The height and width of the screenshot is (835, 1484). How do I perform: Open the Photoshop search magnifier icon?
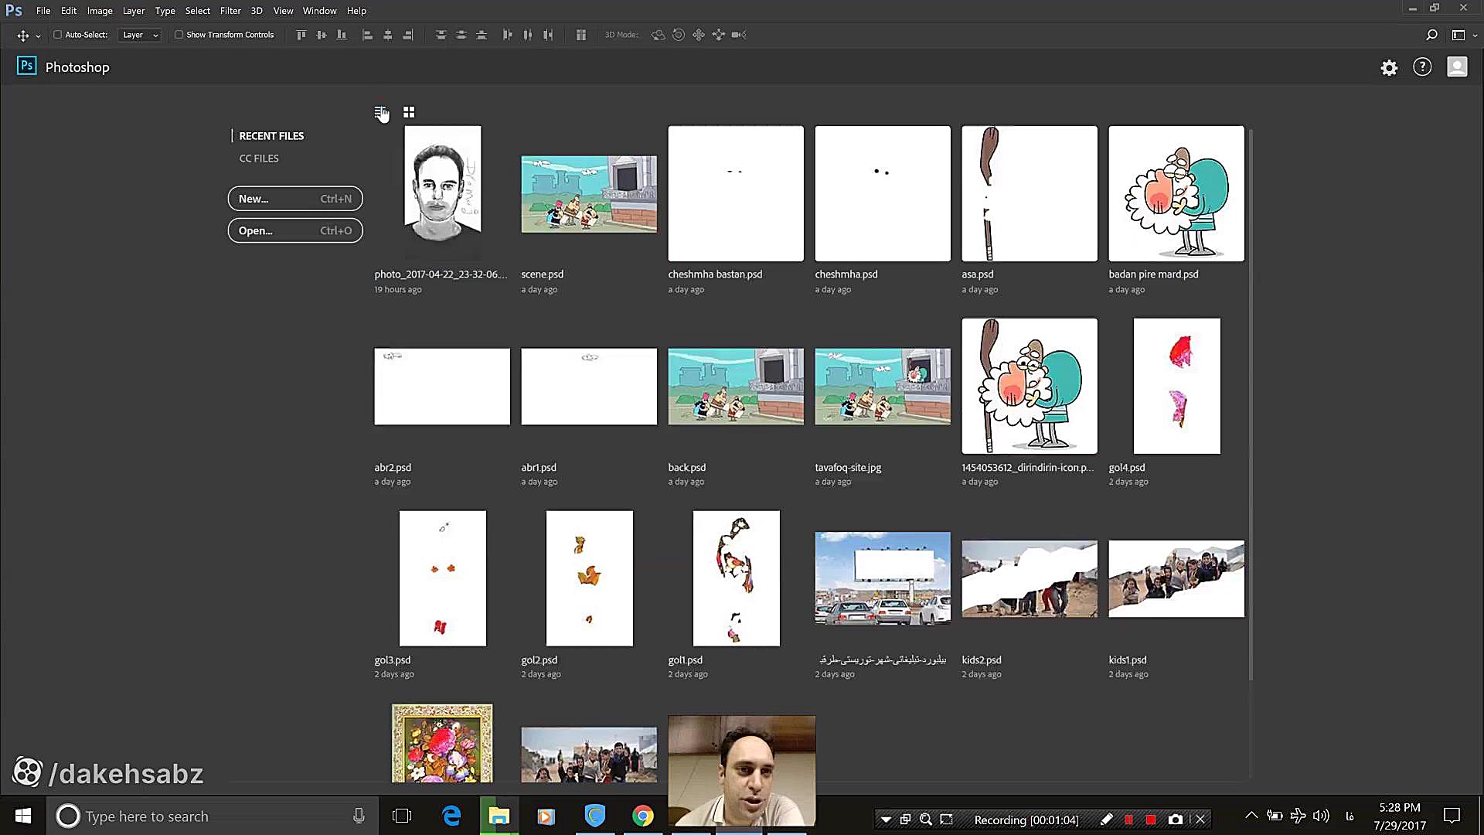(1431, 35)
